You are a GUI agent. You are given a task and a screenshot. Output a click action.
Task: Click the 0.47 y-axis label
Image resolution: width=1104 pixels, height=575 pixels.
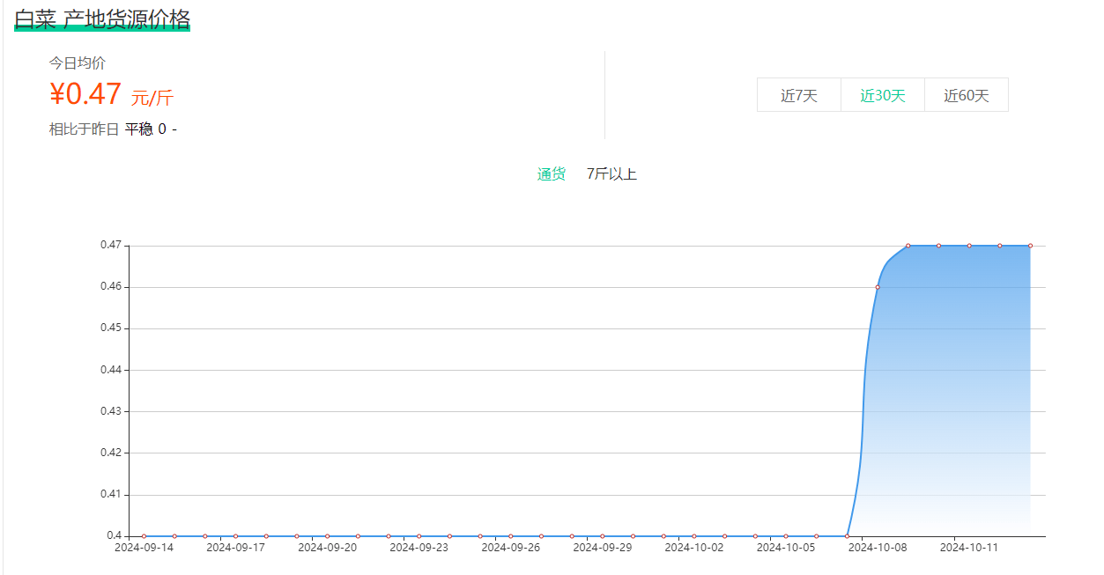coord(111,245)
